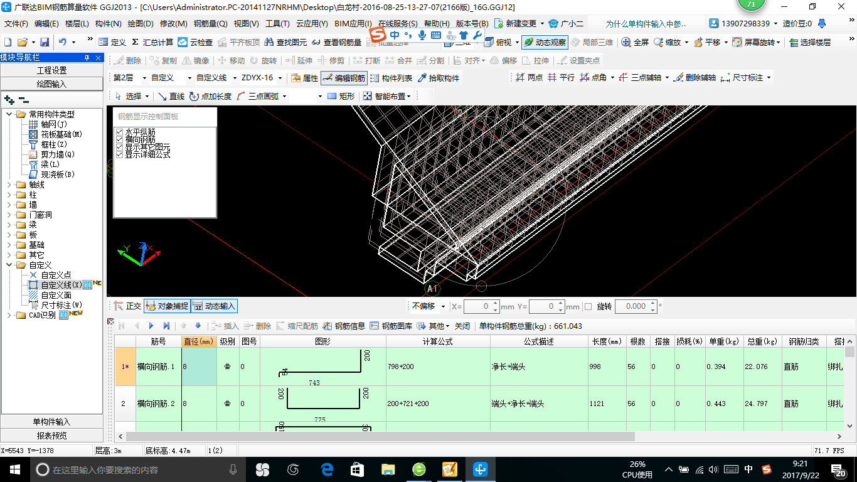857x482 pixels.
Task: Select 自定义线(X) tree item
Action: (x=61, y=285)
